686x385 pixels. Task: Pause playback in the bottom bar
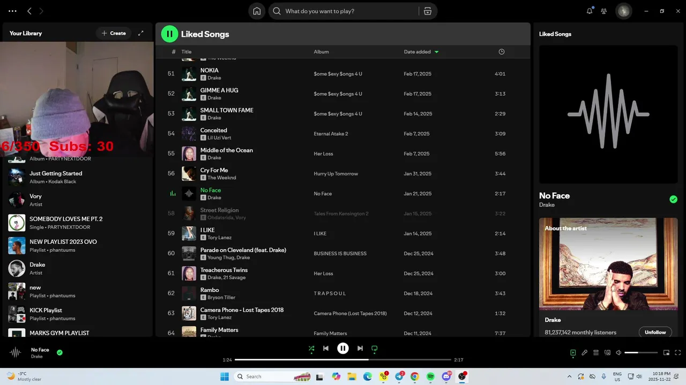(x=343, y=348)
